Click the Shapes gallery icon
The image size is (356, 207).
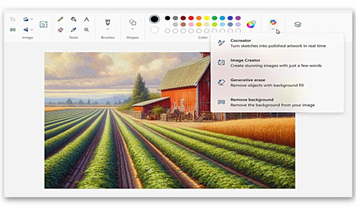point(132,22)
